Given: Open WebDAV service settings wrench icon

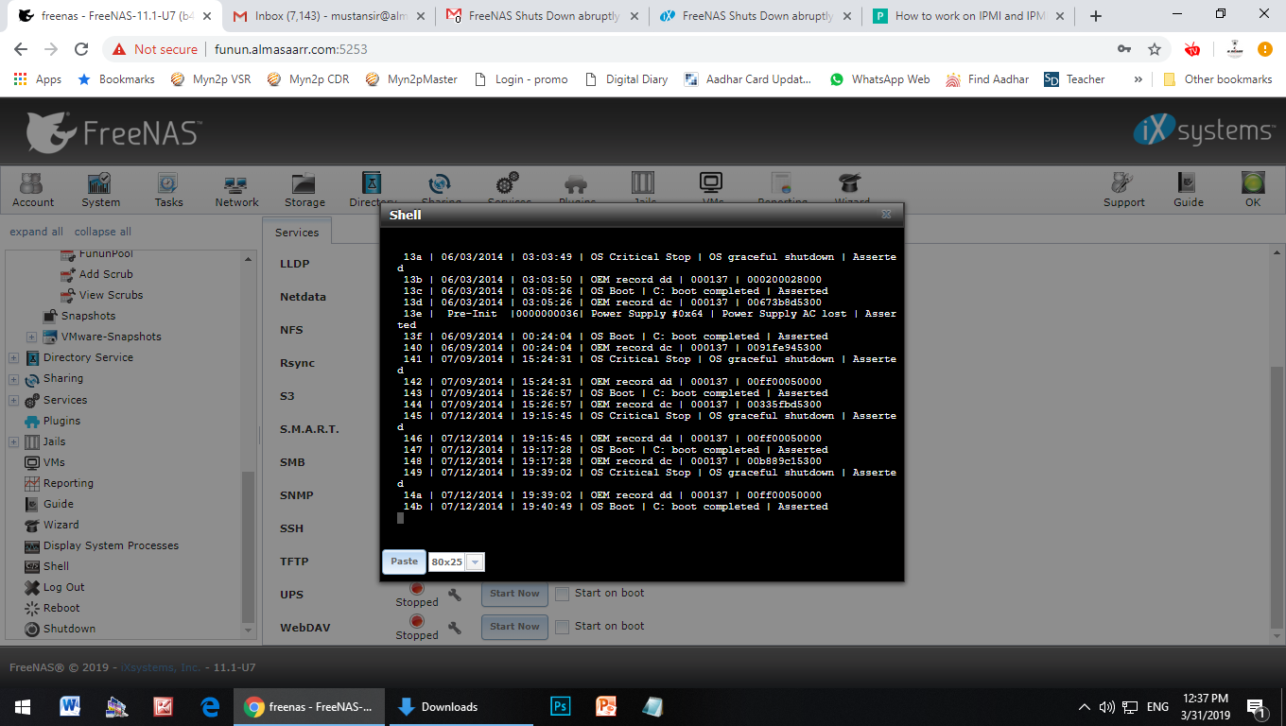Looking at the screenshot, I should pos(455,628).
